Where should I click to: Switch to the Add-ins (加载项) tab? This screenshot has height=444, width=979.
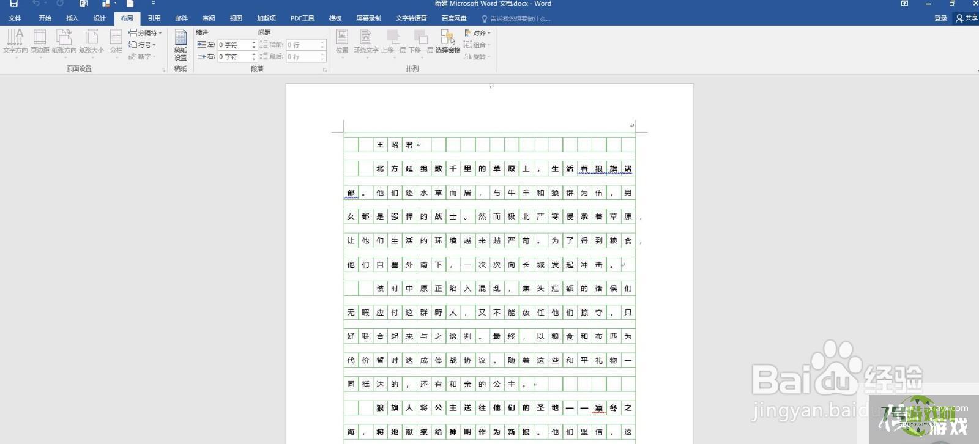(x=266, y=18)
